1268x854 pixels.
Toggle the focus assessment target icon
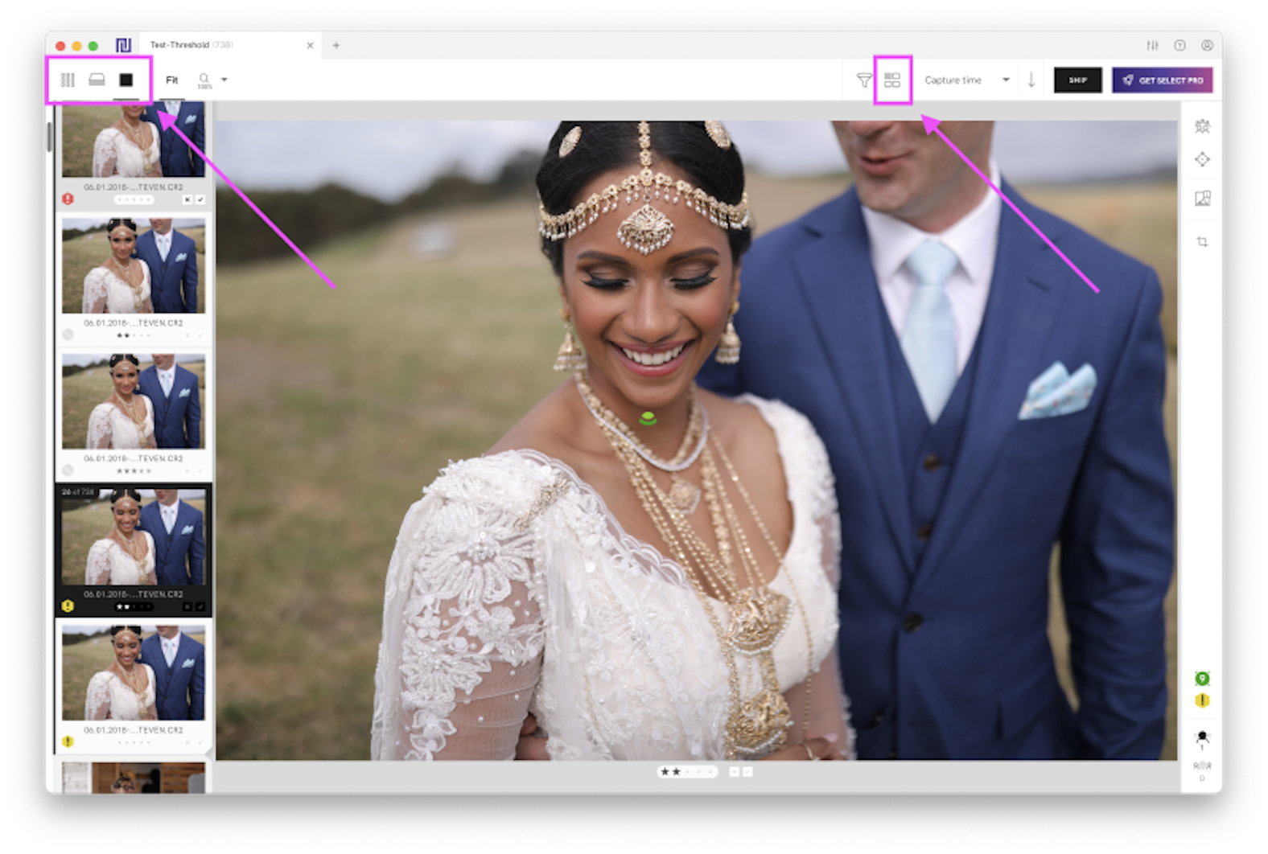click(x=1202, y=159)
